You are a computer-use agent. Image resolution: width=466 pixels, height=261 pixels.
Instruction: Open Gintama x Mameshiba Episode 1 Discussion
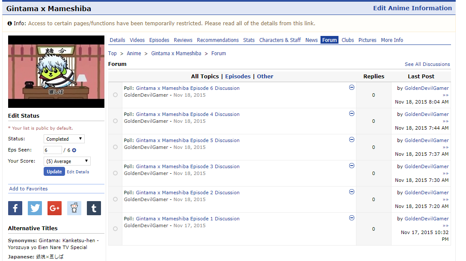(188, 219)
